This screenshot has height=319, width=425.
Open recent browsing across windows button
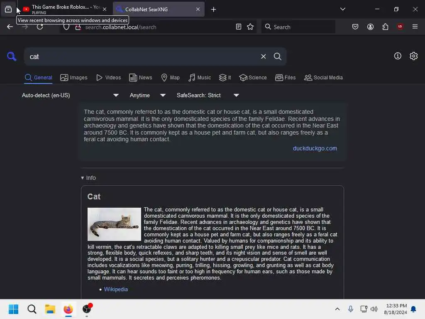8,9
